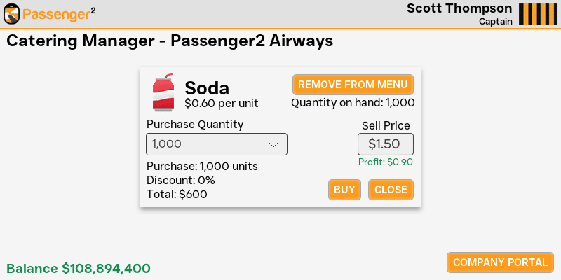Focus the Sell Price input field

(x=385, y=144)
